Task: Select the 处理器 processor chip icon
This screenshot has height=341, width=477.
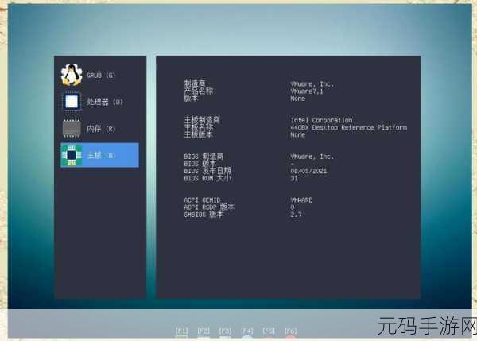Action: [72, 102]
